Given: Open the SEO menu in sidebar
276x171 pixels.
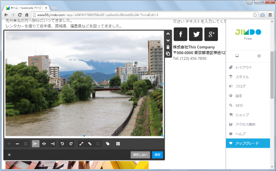Looking at the screenshot, I should (248, 105).
